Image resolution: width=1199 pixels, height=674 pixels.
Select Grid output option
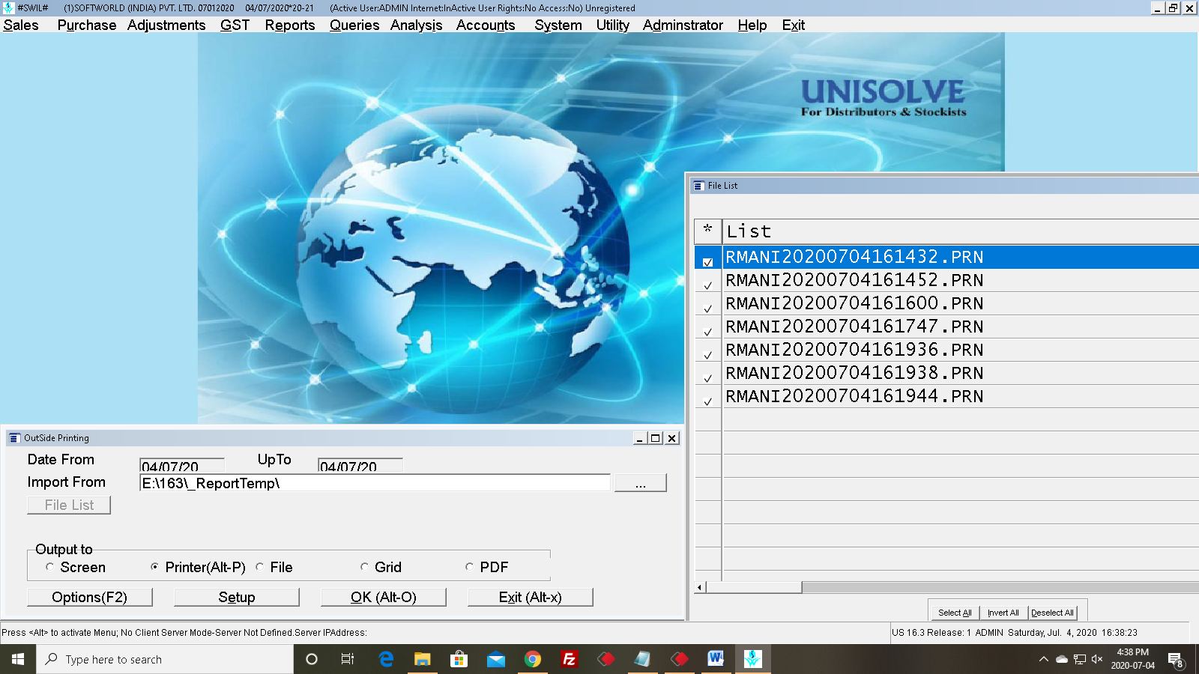point(381,567)
